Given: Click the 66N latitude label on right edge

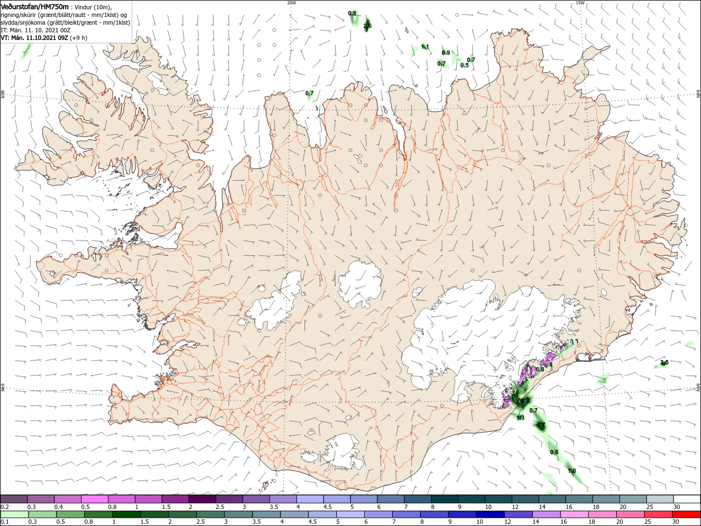Looking at the screenshot, I should pyautogui.click(x=698, y=95).
